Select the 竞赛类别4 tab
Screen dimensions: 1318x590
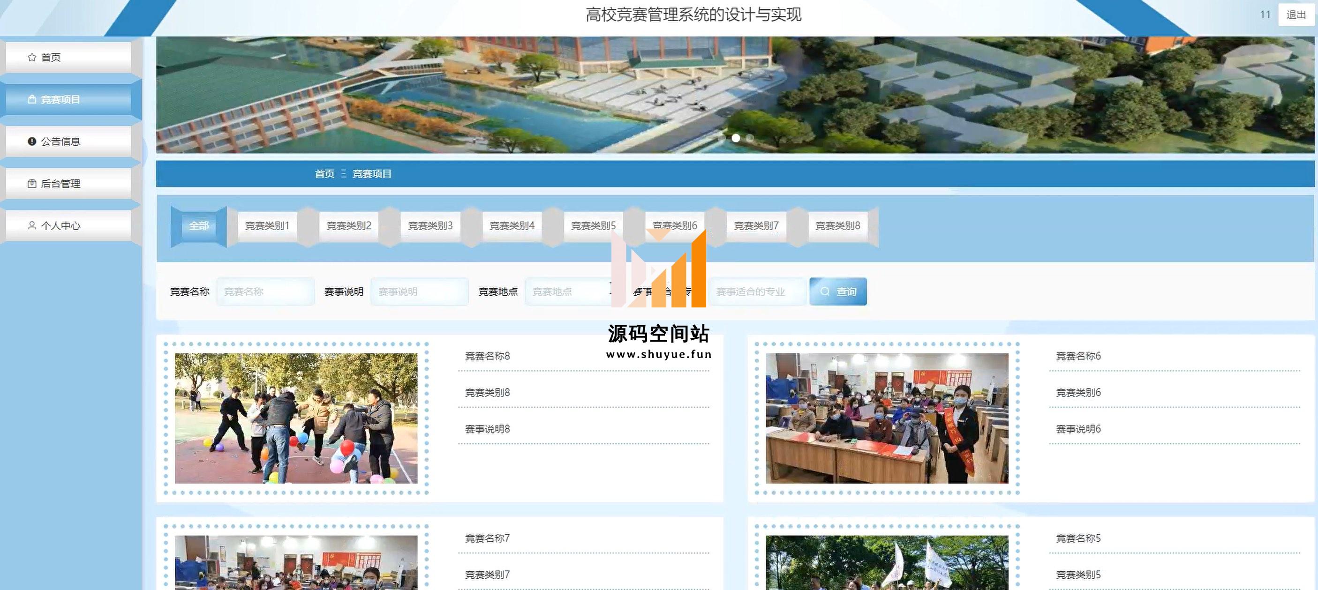tap(512, 226)
